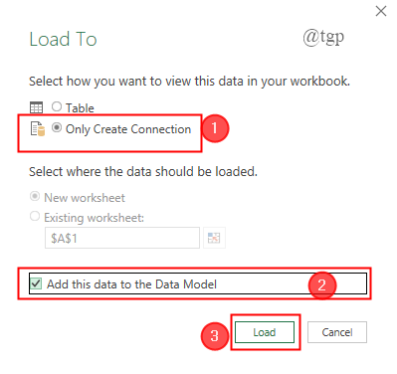Open the cell range selector icon
This screenshot has width=397, height=374.
(x=214, y=238)
